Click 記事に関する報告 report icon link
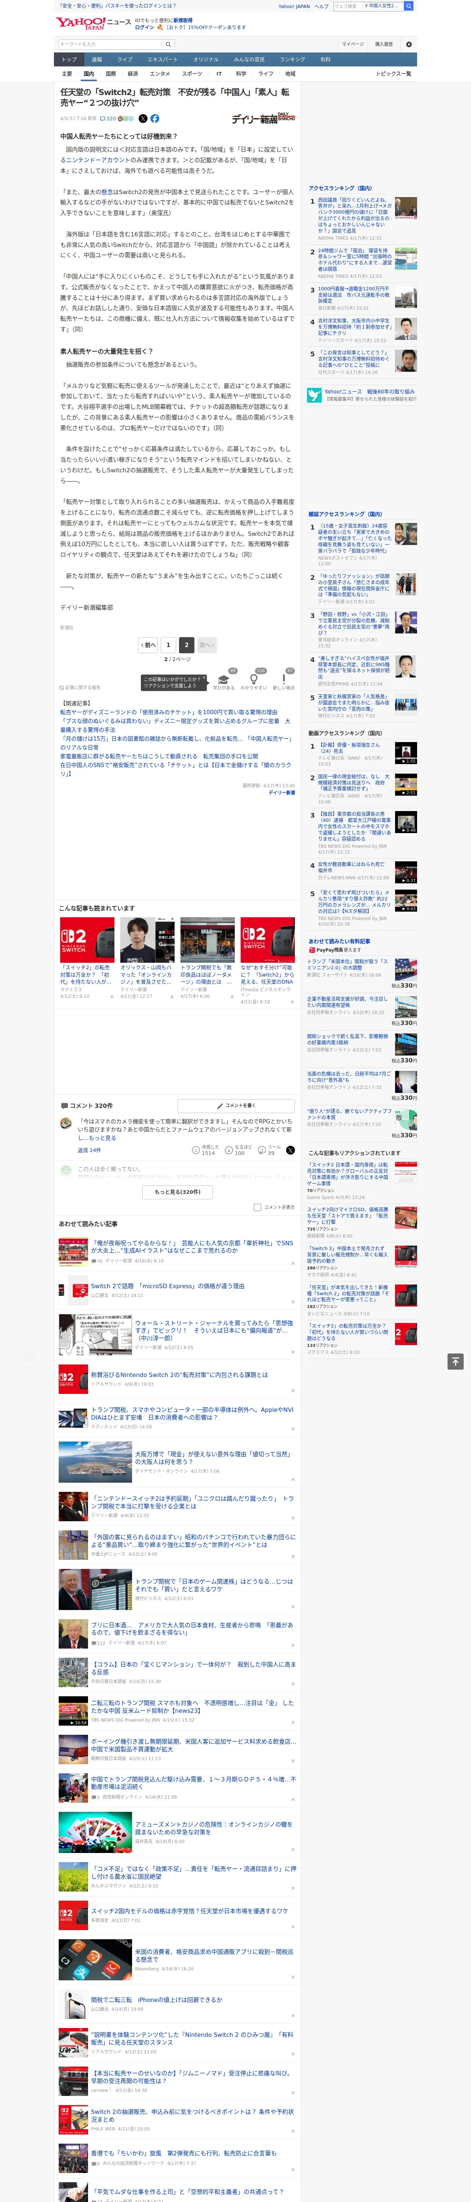 coord(80,687)
